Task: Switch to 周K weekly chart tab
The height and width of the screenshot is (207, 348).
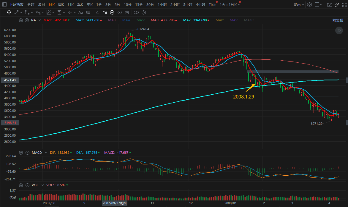Action: click(x=61, y=4)
